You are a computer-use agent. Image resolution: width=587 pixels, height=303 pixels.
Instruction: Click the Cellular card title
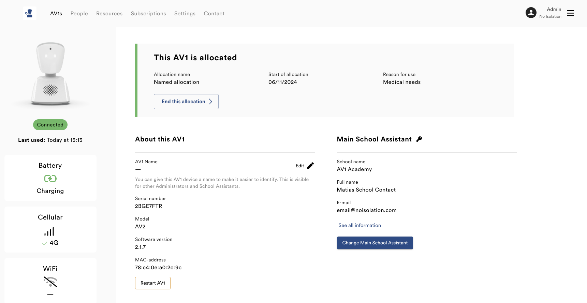[50, 217]
